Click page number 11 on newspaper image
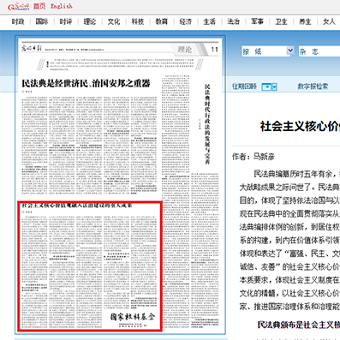The width and height of the screenshot is (340, 340). tap(214, 50)
